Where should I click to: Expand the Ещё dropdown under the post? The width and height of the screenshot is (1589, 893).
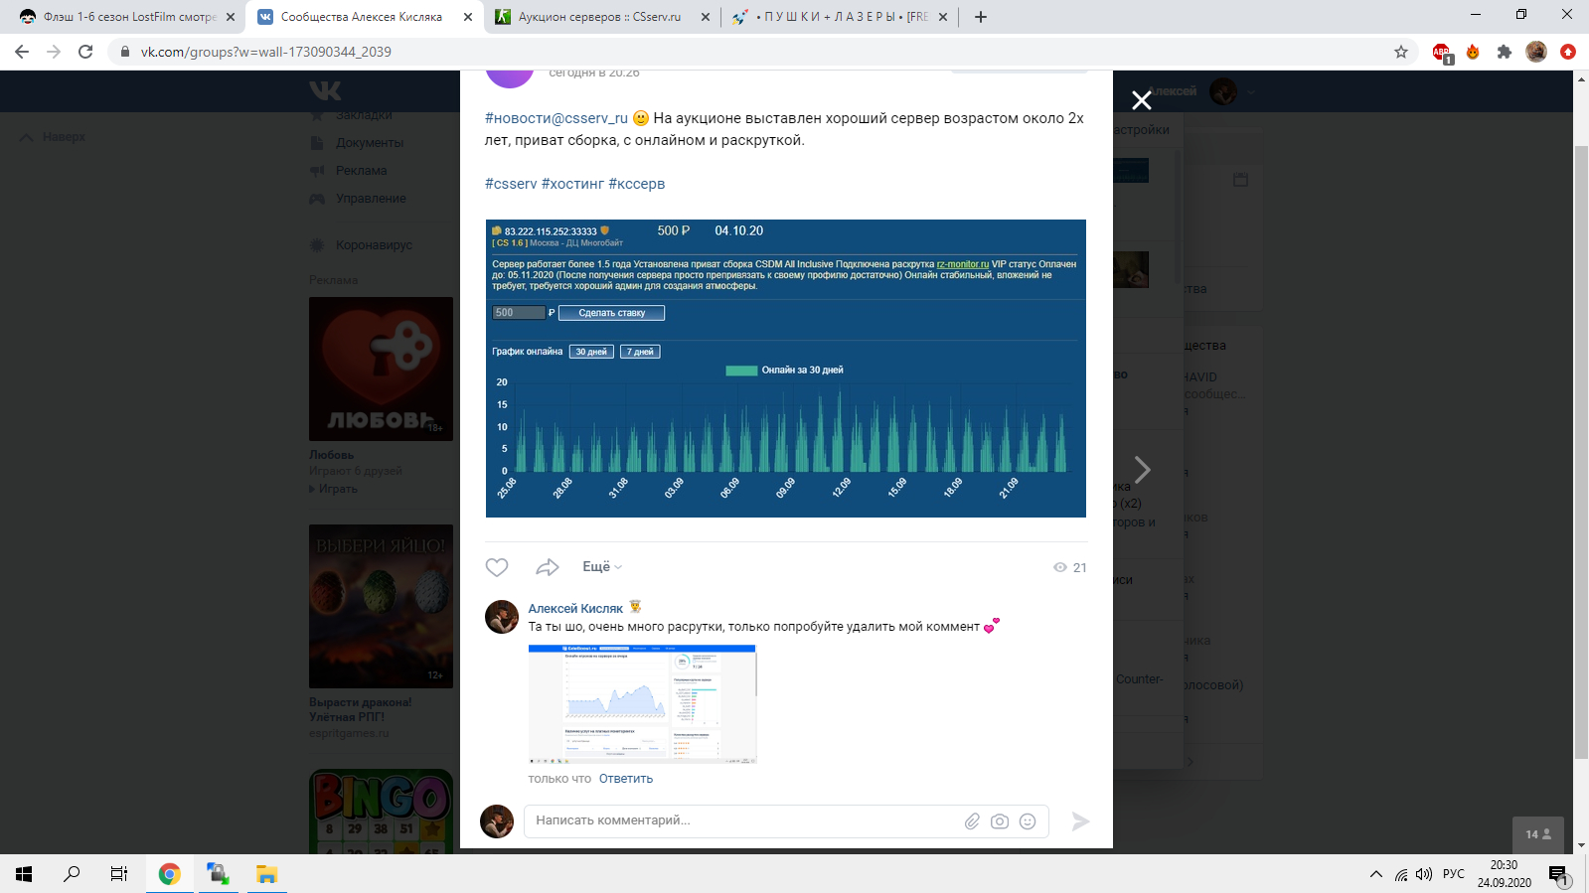(x=602, y=566)
